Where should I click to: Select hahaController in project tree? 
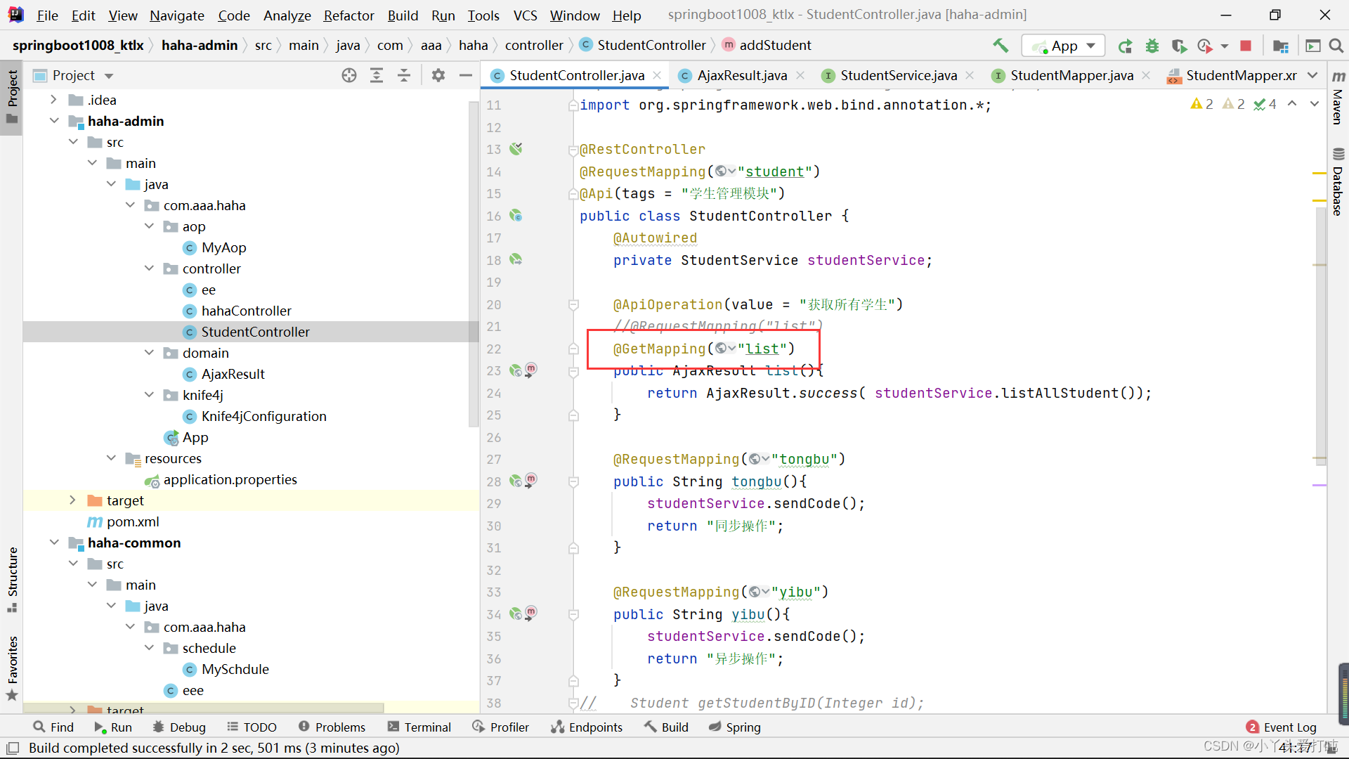[246, 311]
